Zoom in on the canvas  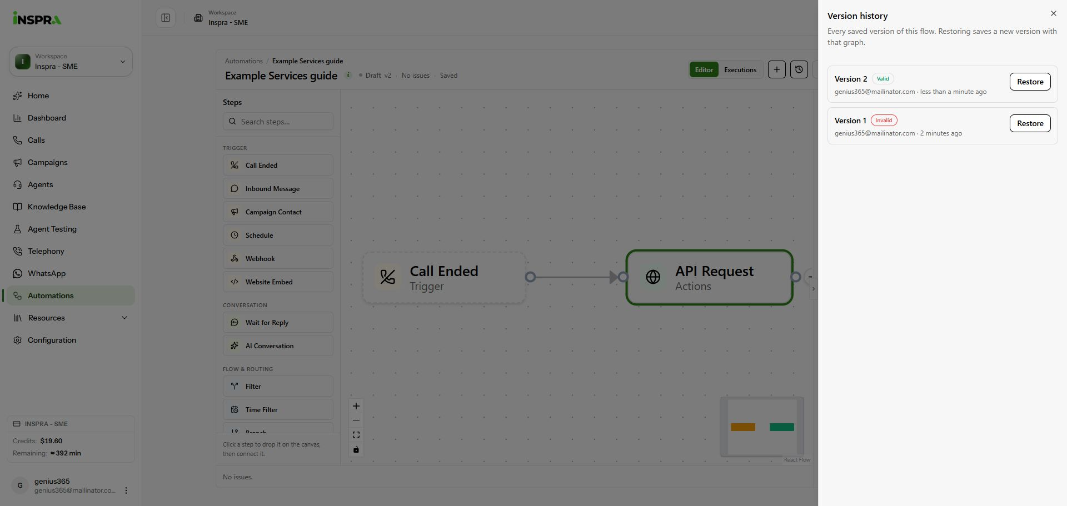click(x=356, y=406)
